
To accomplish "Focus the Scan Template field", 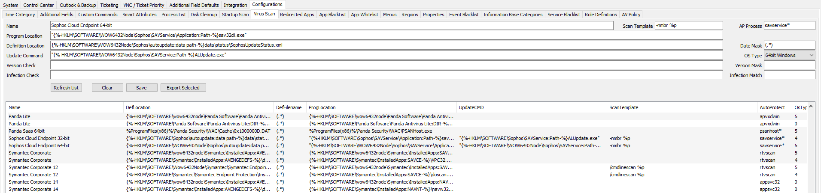I will point(689,26).
